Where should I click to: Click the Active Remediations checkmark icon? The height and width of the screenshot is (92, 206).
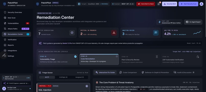coord(72,33)
